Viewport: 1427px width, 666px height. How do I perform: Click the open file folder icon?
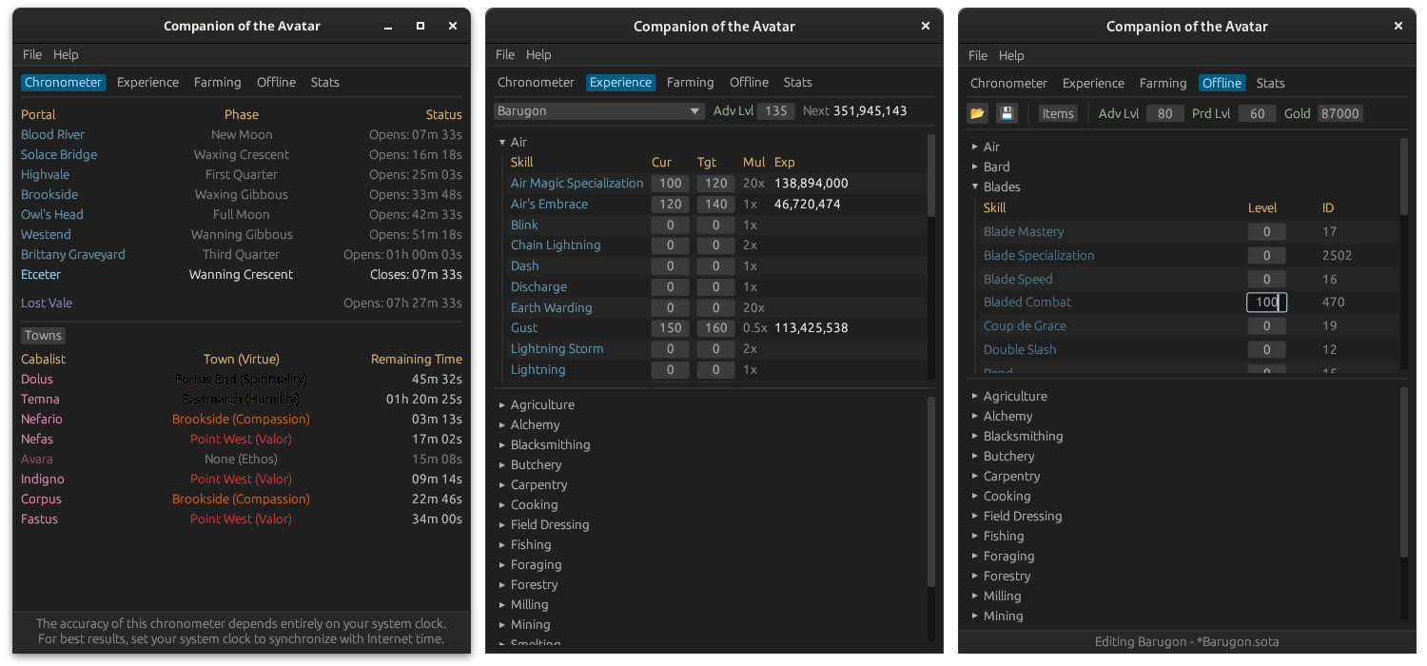tap(977, 114)
